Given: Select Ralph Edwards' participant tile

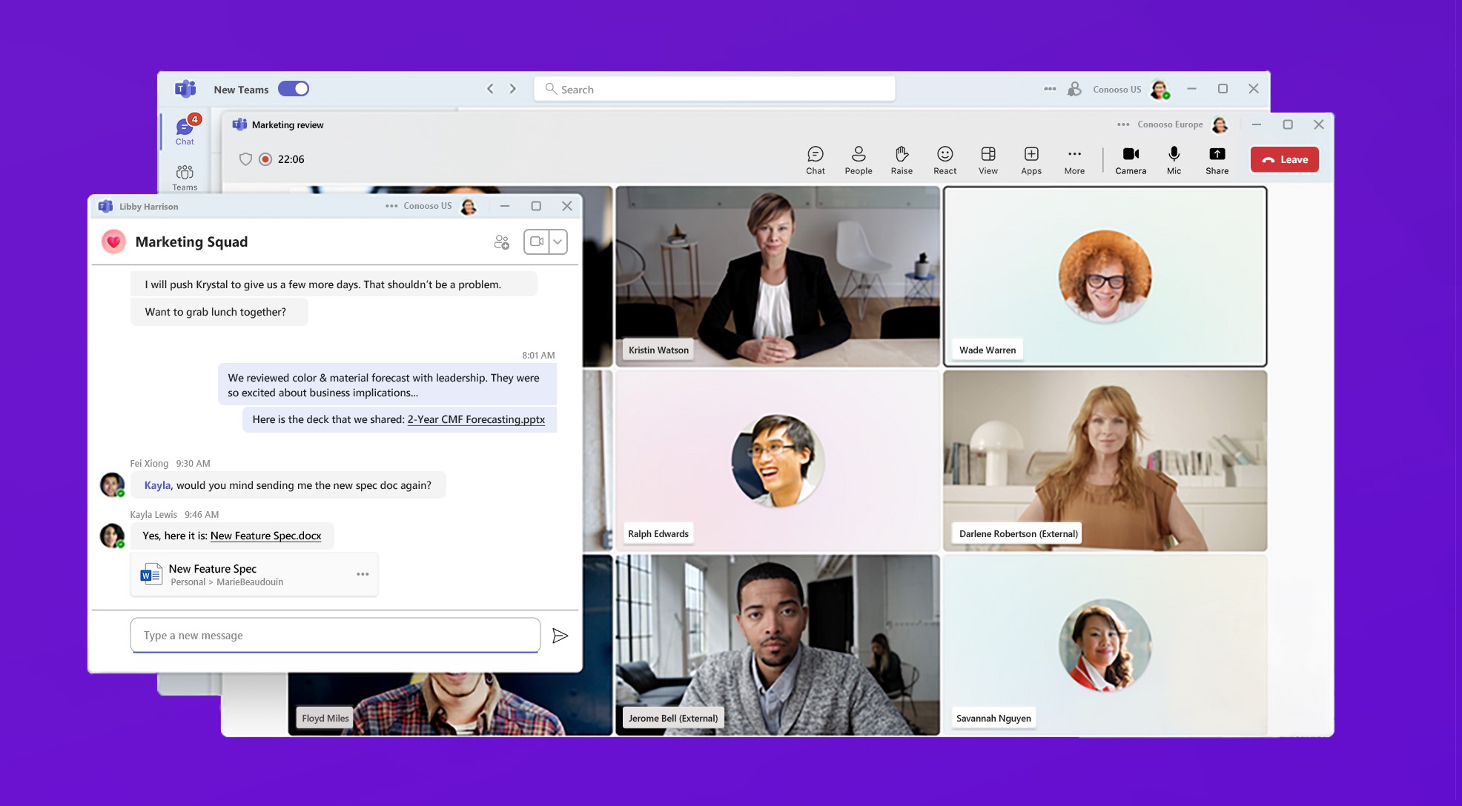Looking at the screenshot, I should pyautogui.click(x=778, y=461).
